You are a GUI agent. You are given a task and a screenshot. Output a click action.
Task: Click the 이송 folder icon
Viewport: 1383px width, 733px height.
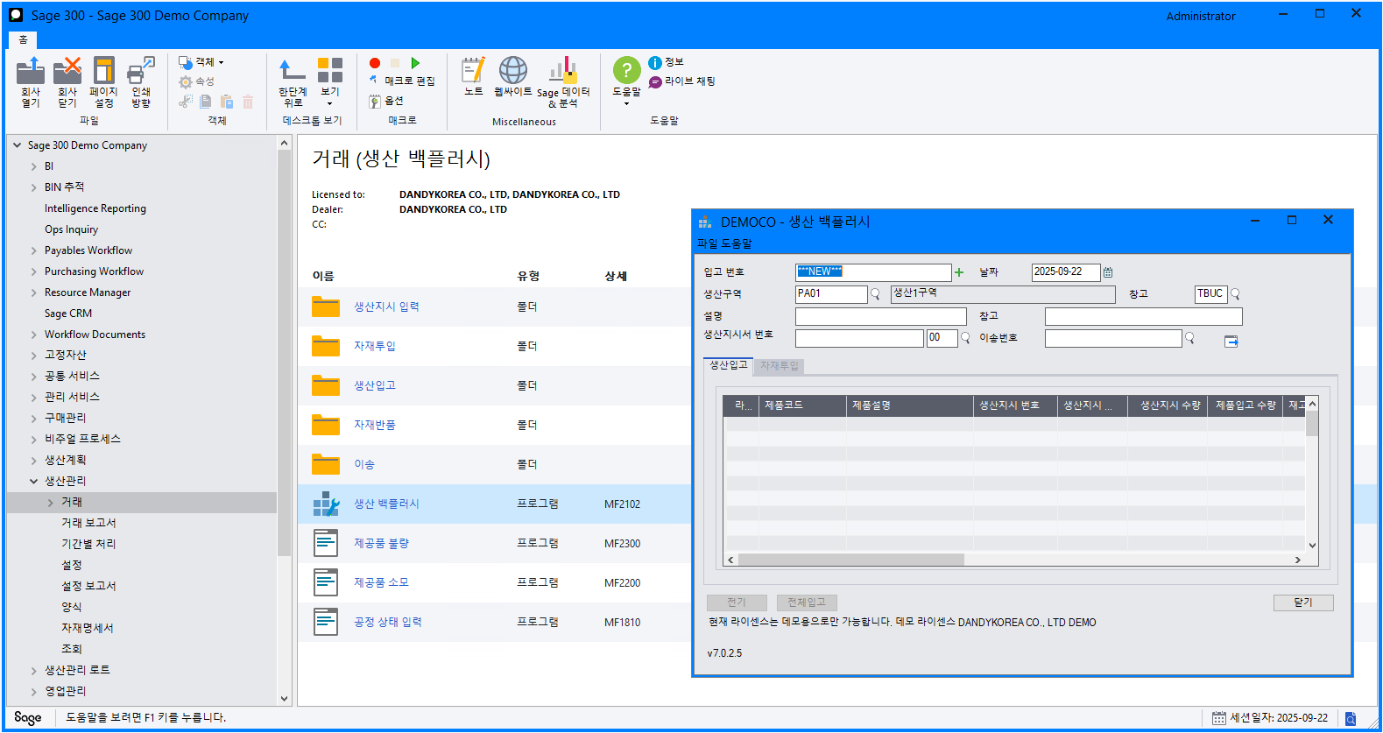coord(326,464)
